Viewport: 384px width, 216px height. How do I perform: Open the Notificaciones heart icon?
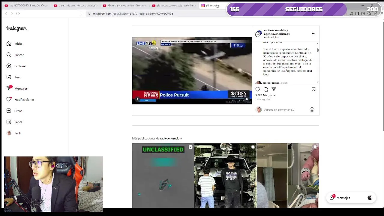tap(9, 99)
